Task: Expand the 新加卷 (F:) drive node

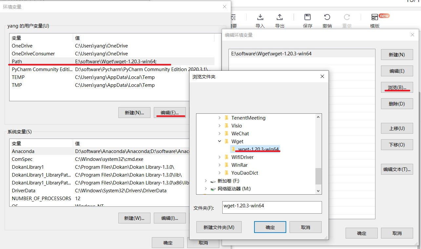Action: click(206, 181)
